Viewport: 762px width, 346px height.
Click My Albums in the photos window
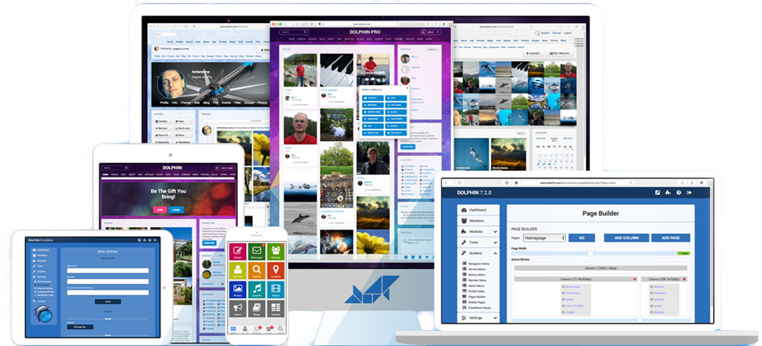point(559,53)
